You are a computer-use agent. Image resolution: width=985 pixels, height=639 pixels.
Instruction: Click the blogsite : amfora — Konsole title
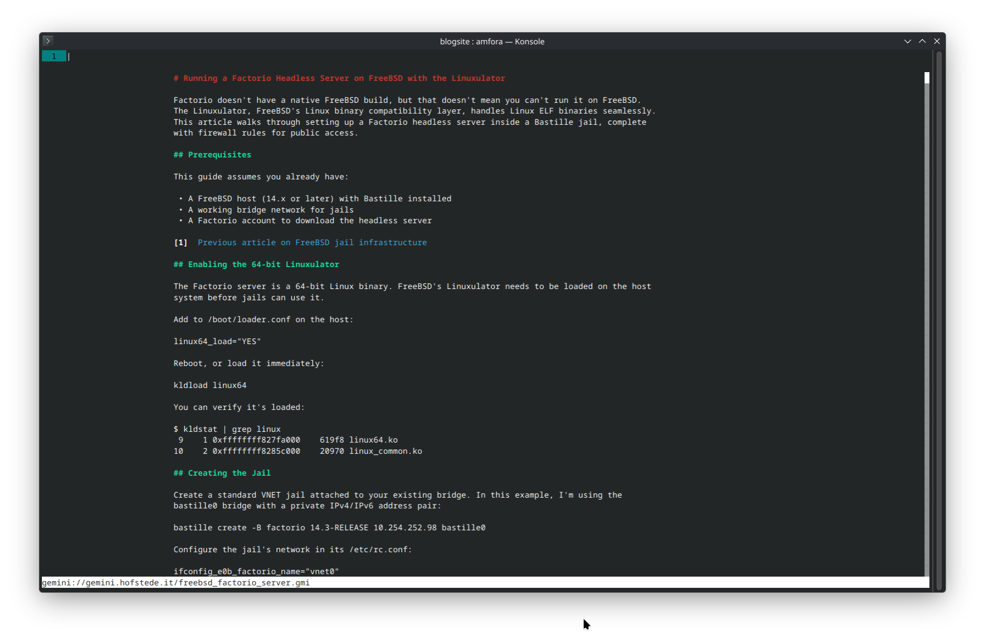(x=492, y=41)
